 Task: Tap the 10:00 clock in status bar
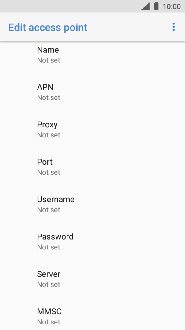[x=172, y=6]
